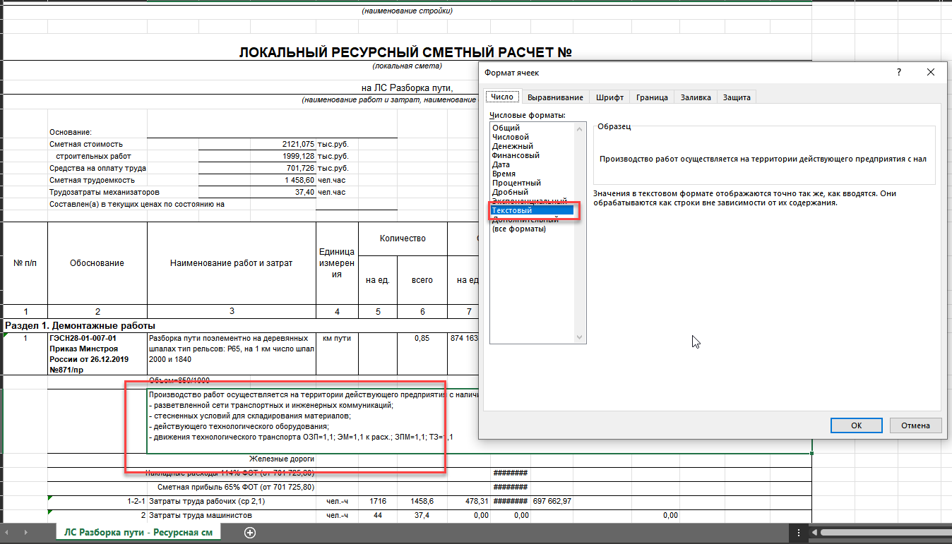Confirm with the OK button
The width and height of the screenshot is (952, 544).
pos(856,425)
